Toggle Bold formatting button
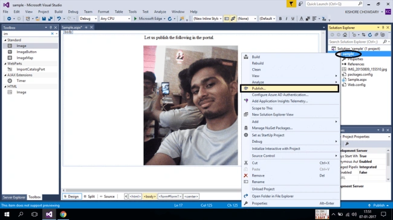This screenshot has height=220, width=393. coord(280,19)
